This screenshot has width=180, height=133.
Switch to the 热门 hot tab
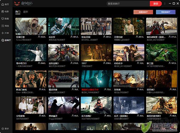coord(18,12)
